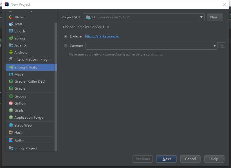Choose the Clouds icon in sidebar
This screenshot has width=231, height=168.
click(11, 31)
